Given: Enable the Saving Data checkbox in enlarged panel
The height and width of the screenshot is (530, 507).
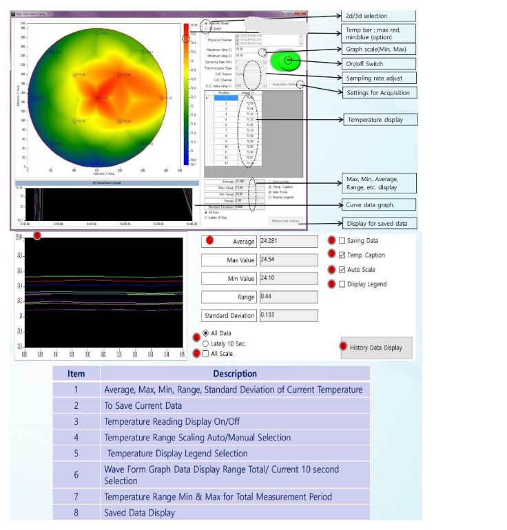Looking at the screenshot, I should click(x=342, y=241).
